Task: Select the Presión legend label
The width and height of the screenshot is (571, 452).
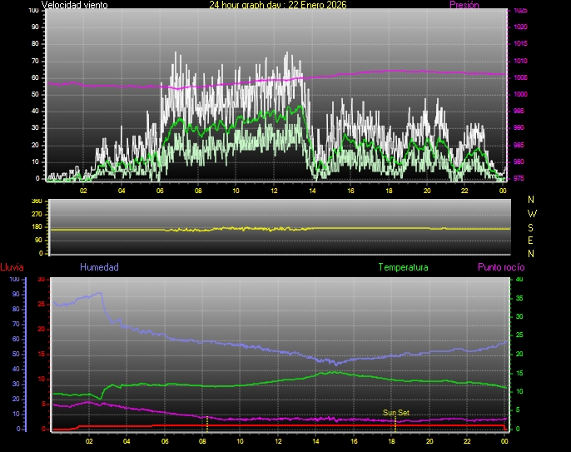Action: point(464,5)
